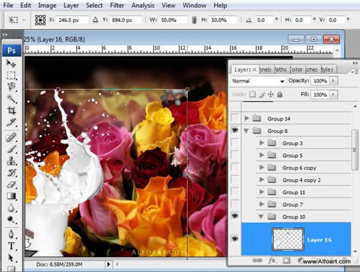Screen dimensions: 360x272
Task: Toggle visibility of Group 8
Action: (235, 130)
